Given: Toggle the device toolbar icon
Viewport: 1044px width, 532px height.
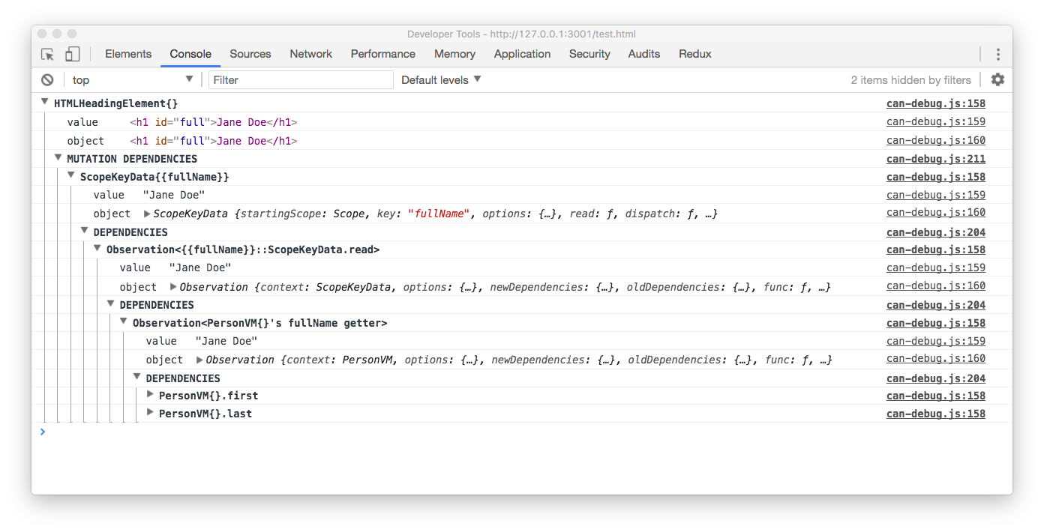Looking at the screenshot, I should pyautogui.click(x=72, y=54).
